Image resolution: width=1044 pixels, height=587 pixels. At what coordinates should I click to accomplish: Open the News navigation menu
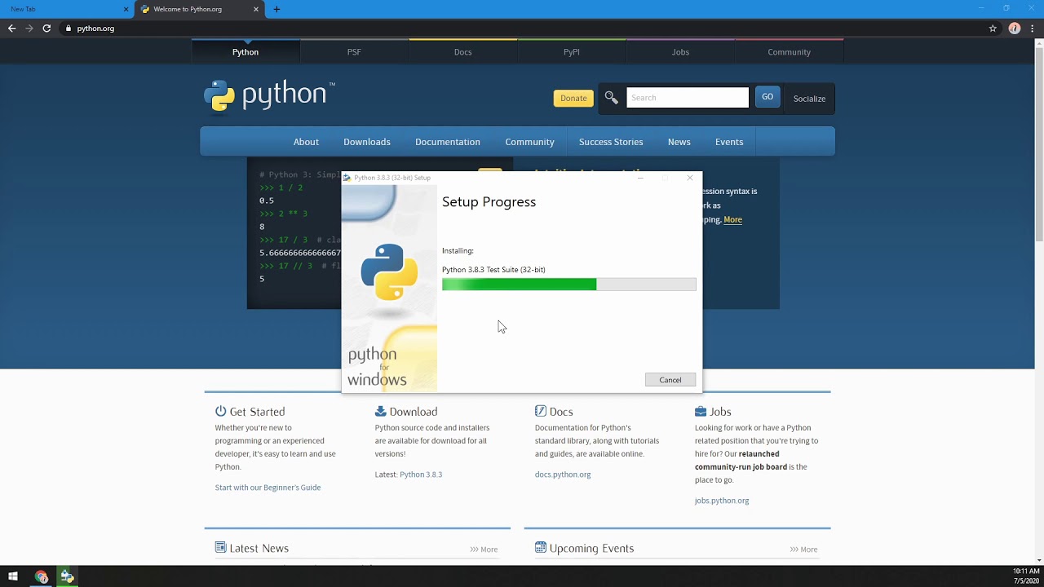[679, 142]
